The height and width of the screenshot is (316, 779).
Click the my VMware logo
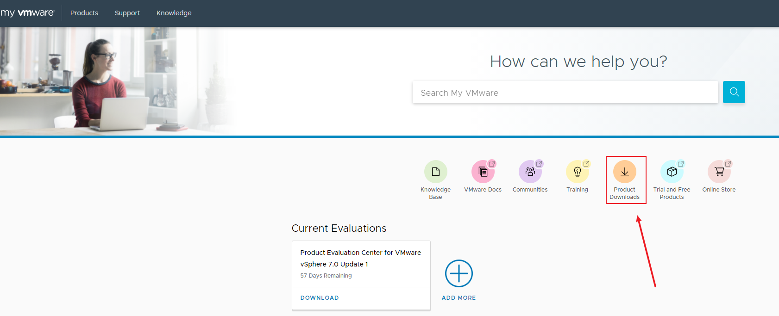point(27,13)
